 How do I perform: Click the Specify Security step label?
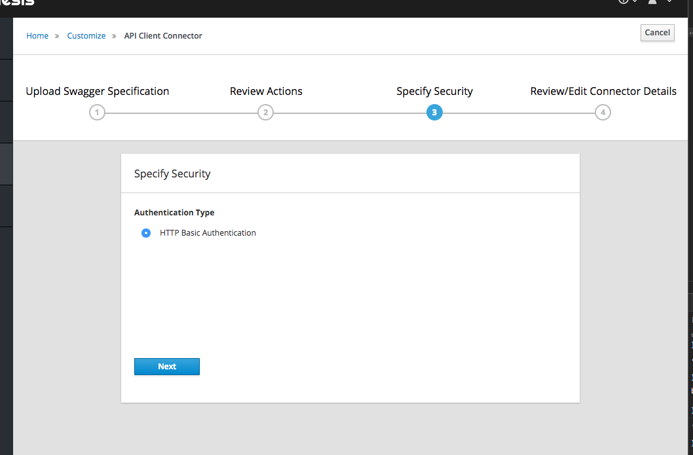pos(434,91)
